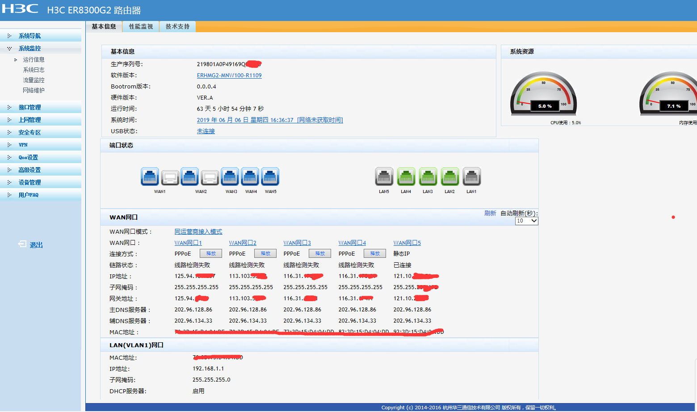
Task: Collapse the 系统监控 sidebar section
Action: 29,48
